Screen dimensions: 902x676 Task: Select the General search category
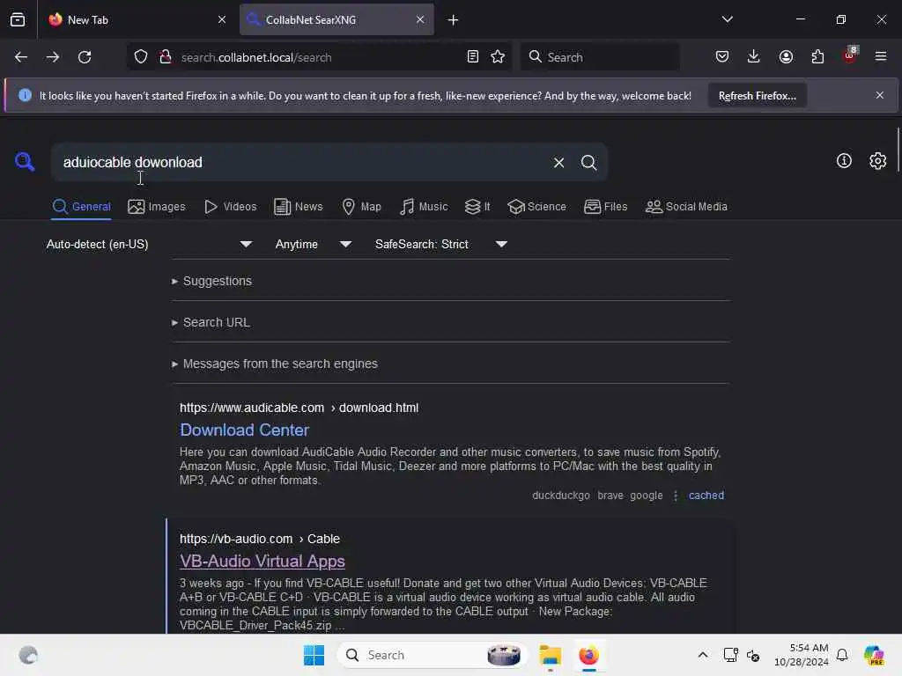pyautogui.click(x=82, y=207)
